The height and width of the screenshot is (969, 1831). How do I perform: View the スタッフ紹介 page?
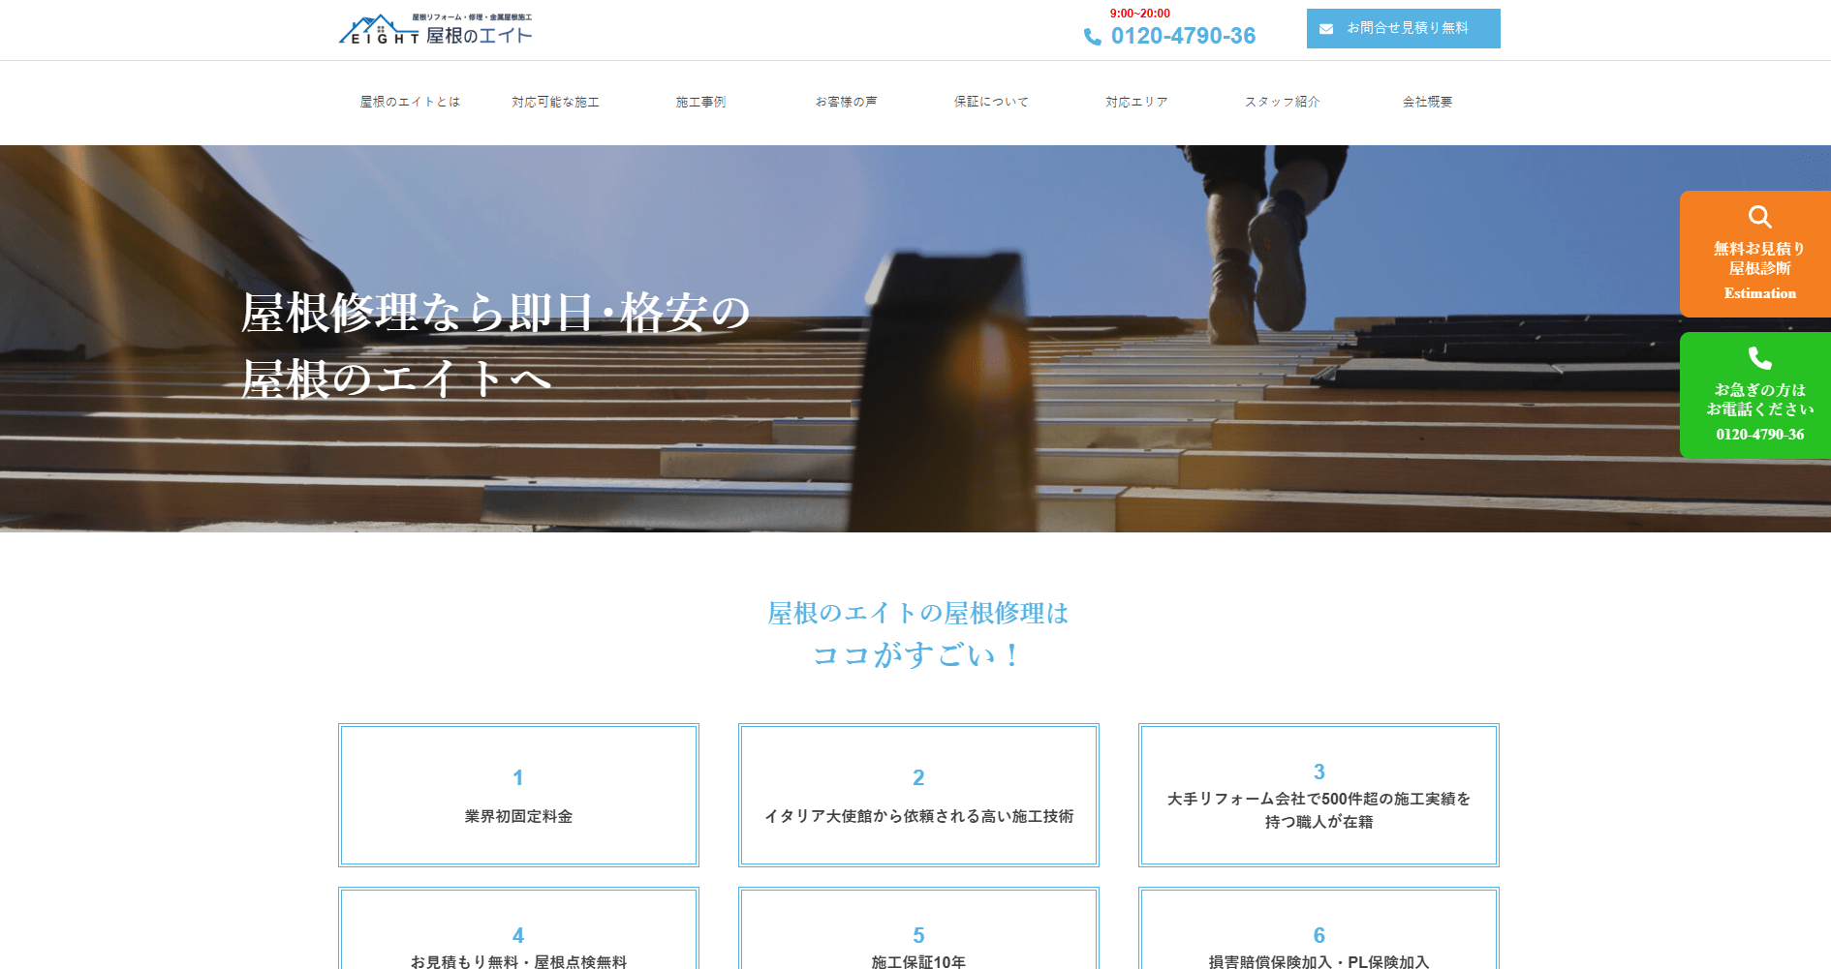click(x=1282, y=102)
